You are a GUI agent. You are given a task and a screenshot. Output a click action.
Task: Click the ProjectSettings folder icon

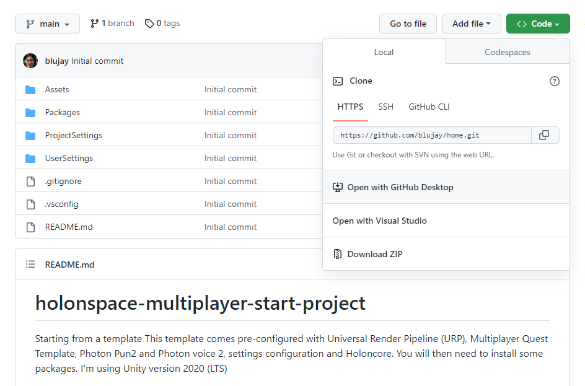[x=30, y=136]
